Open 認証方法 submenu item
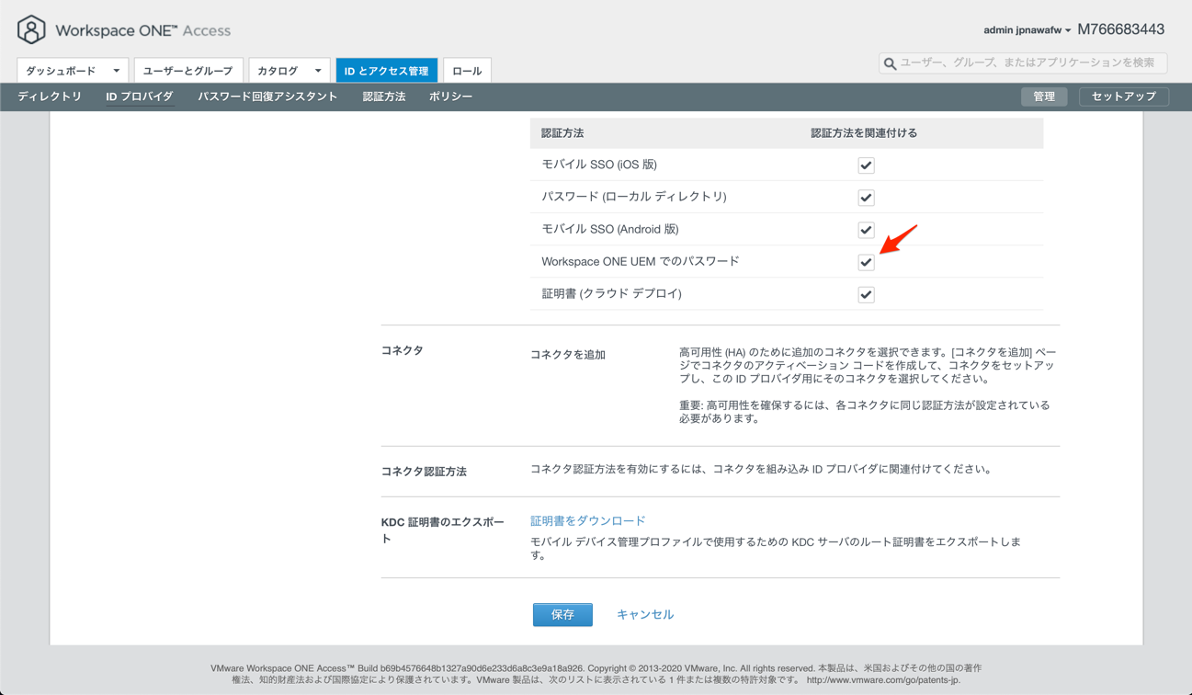The width and height of the screenshot is (1192, 695). (x=384, y=97)
